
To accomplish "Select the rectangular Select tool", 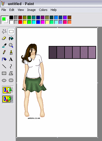I will coord(11,31).
